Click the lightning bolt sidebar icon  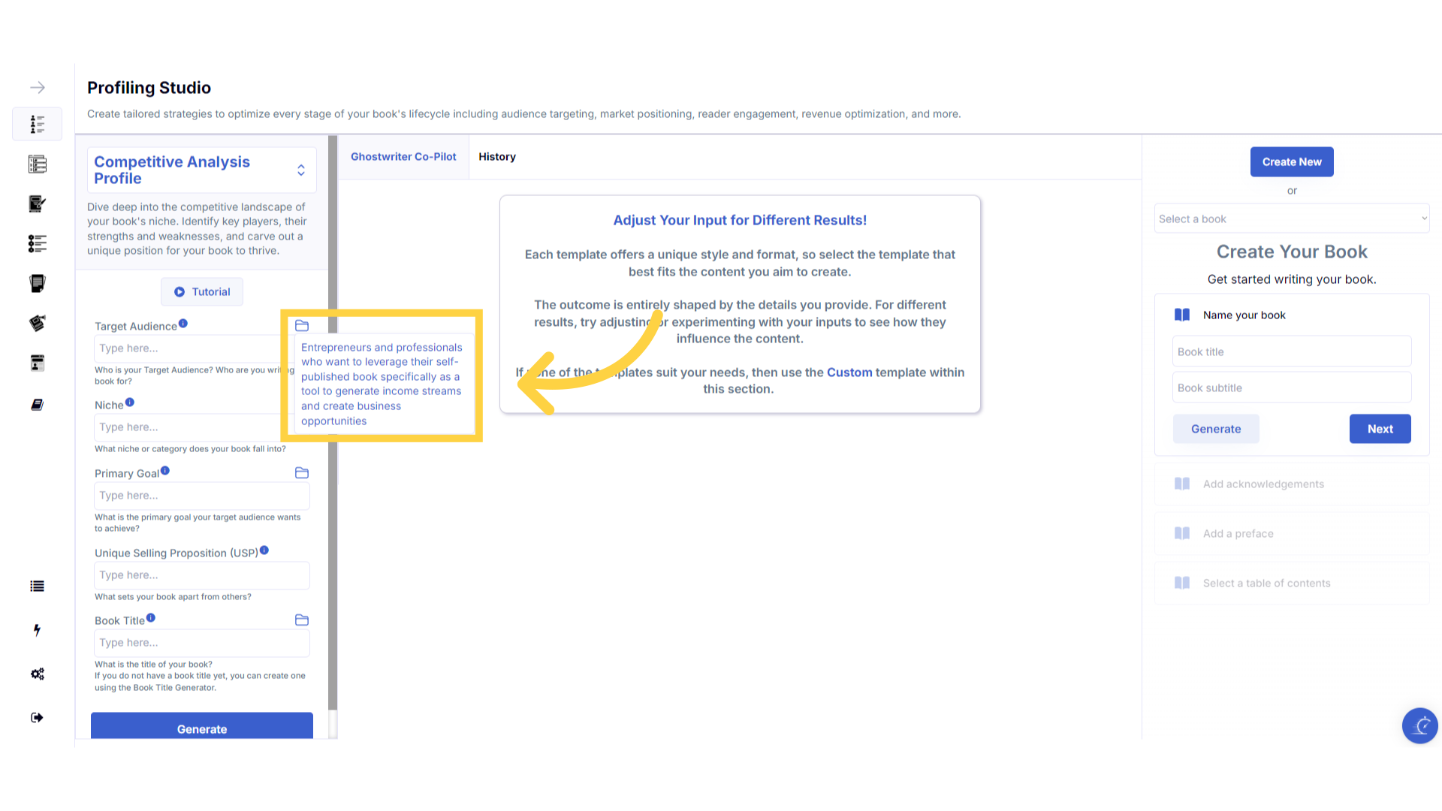click(x=38, y=630)
